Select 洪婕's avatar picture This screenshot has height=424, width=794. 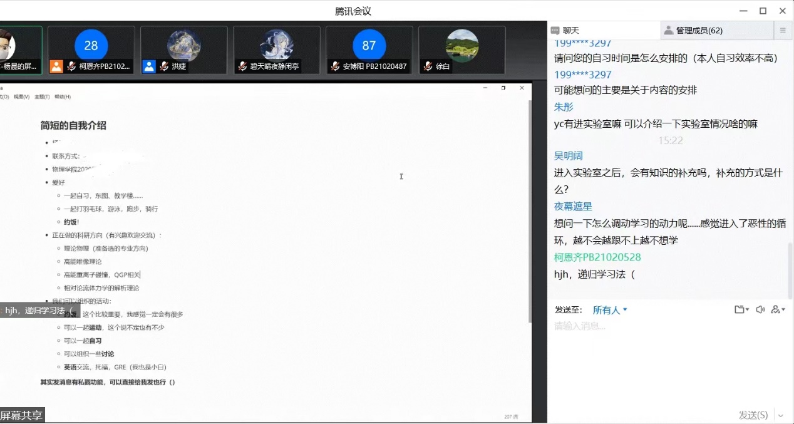[184, 46]
